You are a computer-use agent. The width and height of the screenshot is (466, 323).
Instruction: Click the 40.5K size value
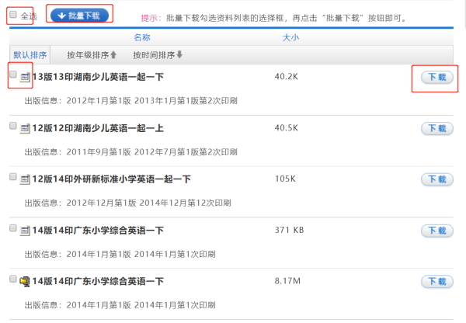286,128
